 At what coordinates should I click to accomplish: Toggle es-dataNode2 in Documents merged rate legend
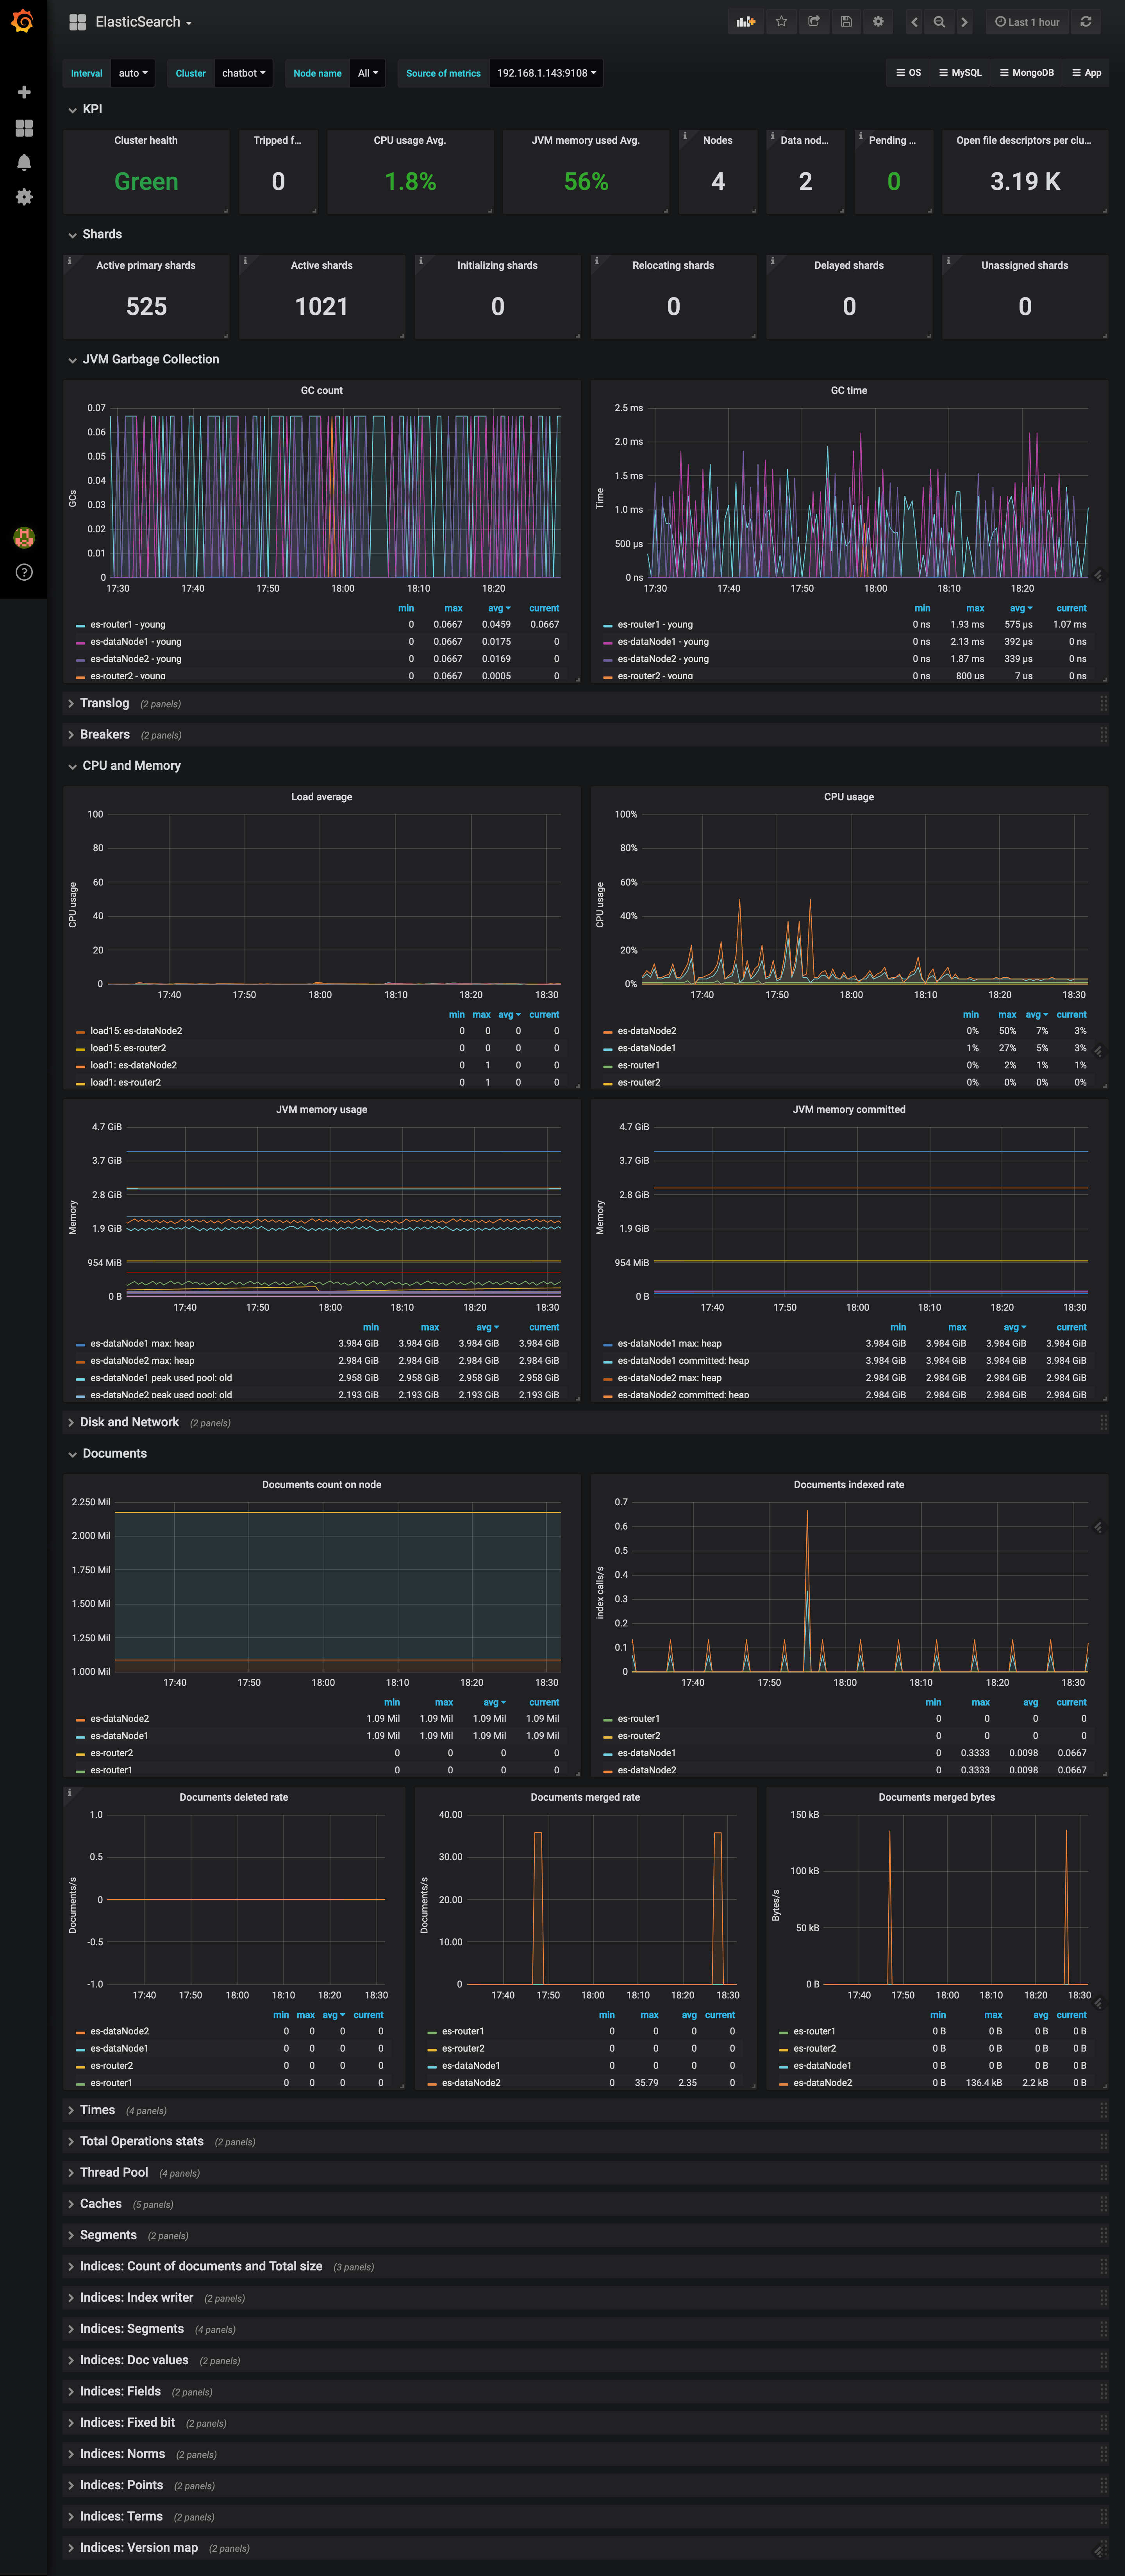471,2082
